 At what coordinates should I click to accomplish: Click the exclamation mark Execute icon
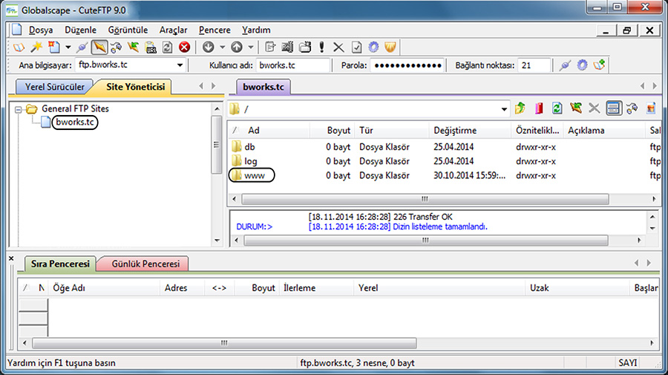pyautogui.click(x=321, y=48)
